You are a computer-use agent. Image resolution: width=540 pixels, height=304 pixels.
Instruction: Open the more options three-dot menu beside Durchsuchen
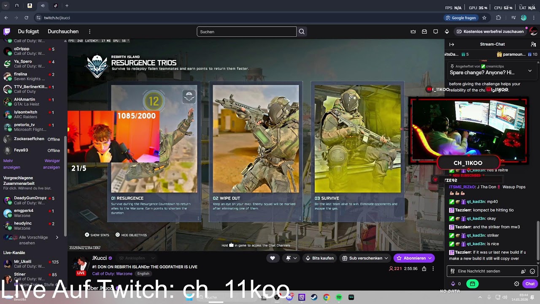pyautogui.click(x=89, y=32)
